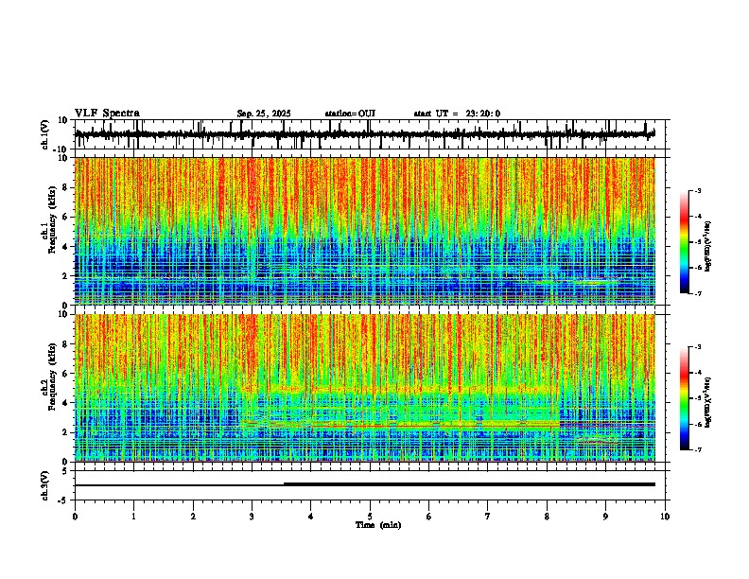Click the "station=OUJ" header label
Screen dimensions: 749x579
(x=350, y=114)
